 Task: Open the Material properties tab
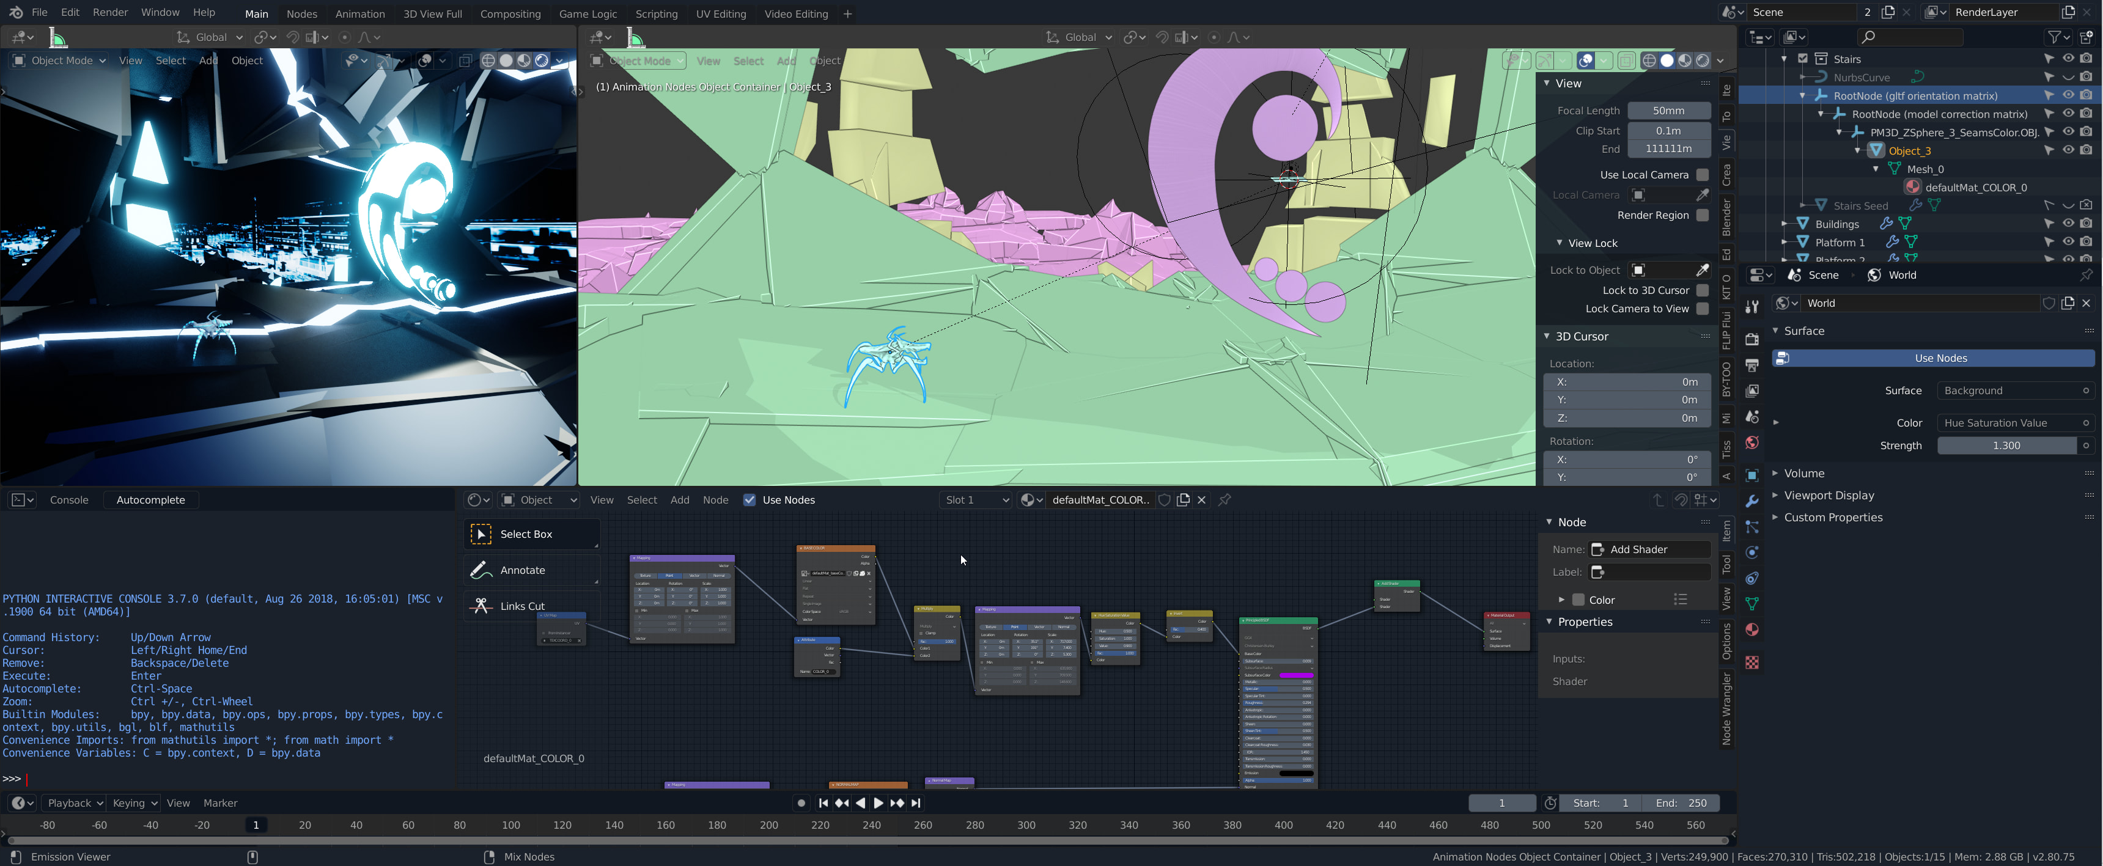point(1751,630)
